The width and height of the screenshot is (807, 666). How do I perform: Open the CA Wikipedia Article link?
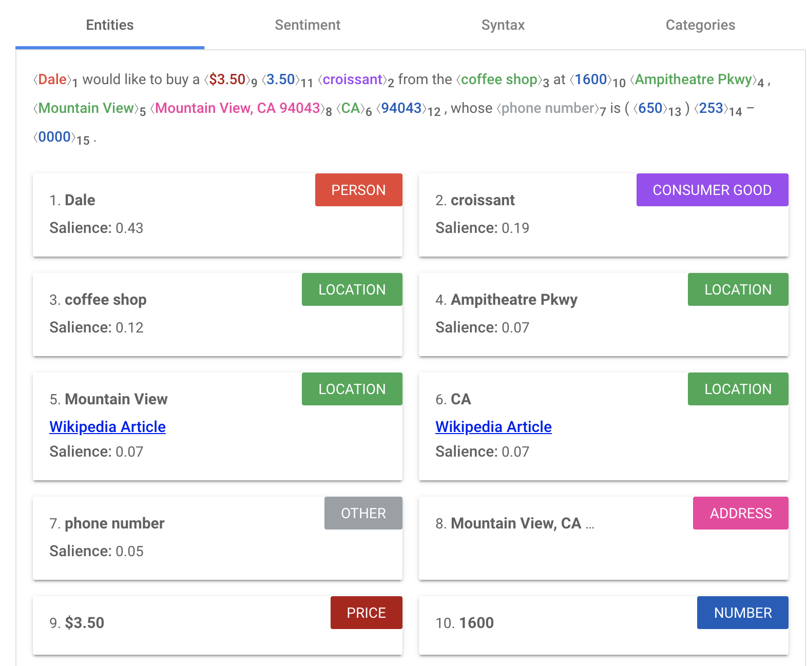point(493,427)
